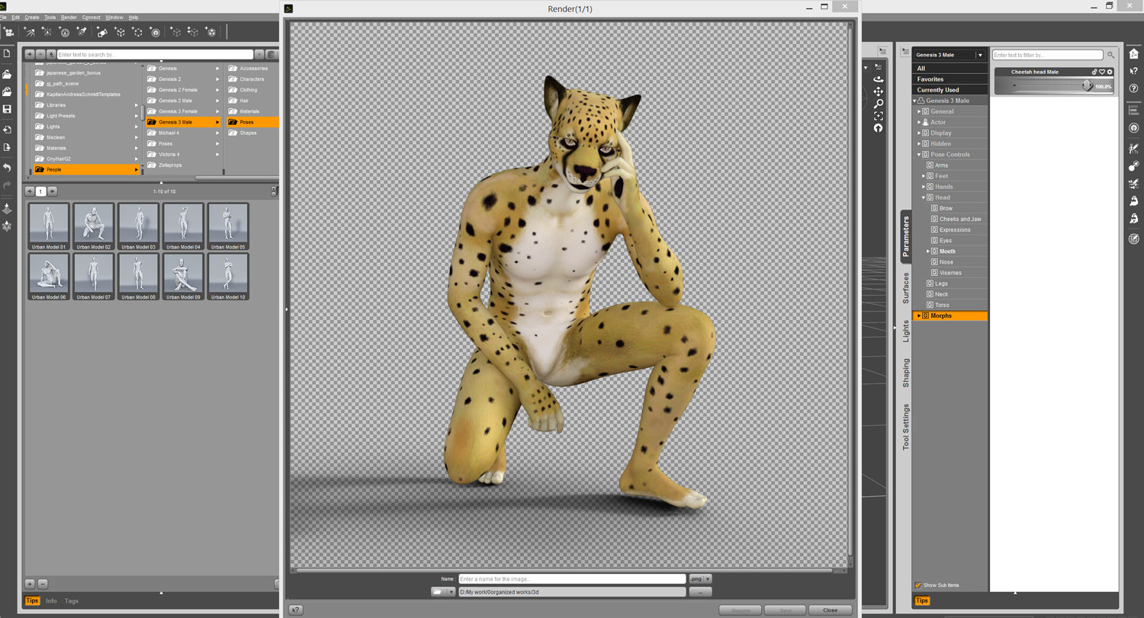Screen dimensions: 1144x618
Task: Select the Urban Model 06 pose thumbnail
Action: 48,277
